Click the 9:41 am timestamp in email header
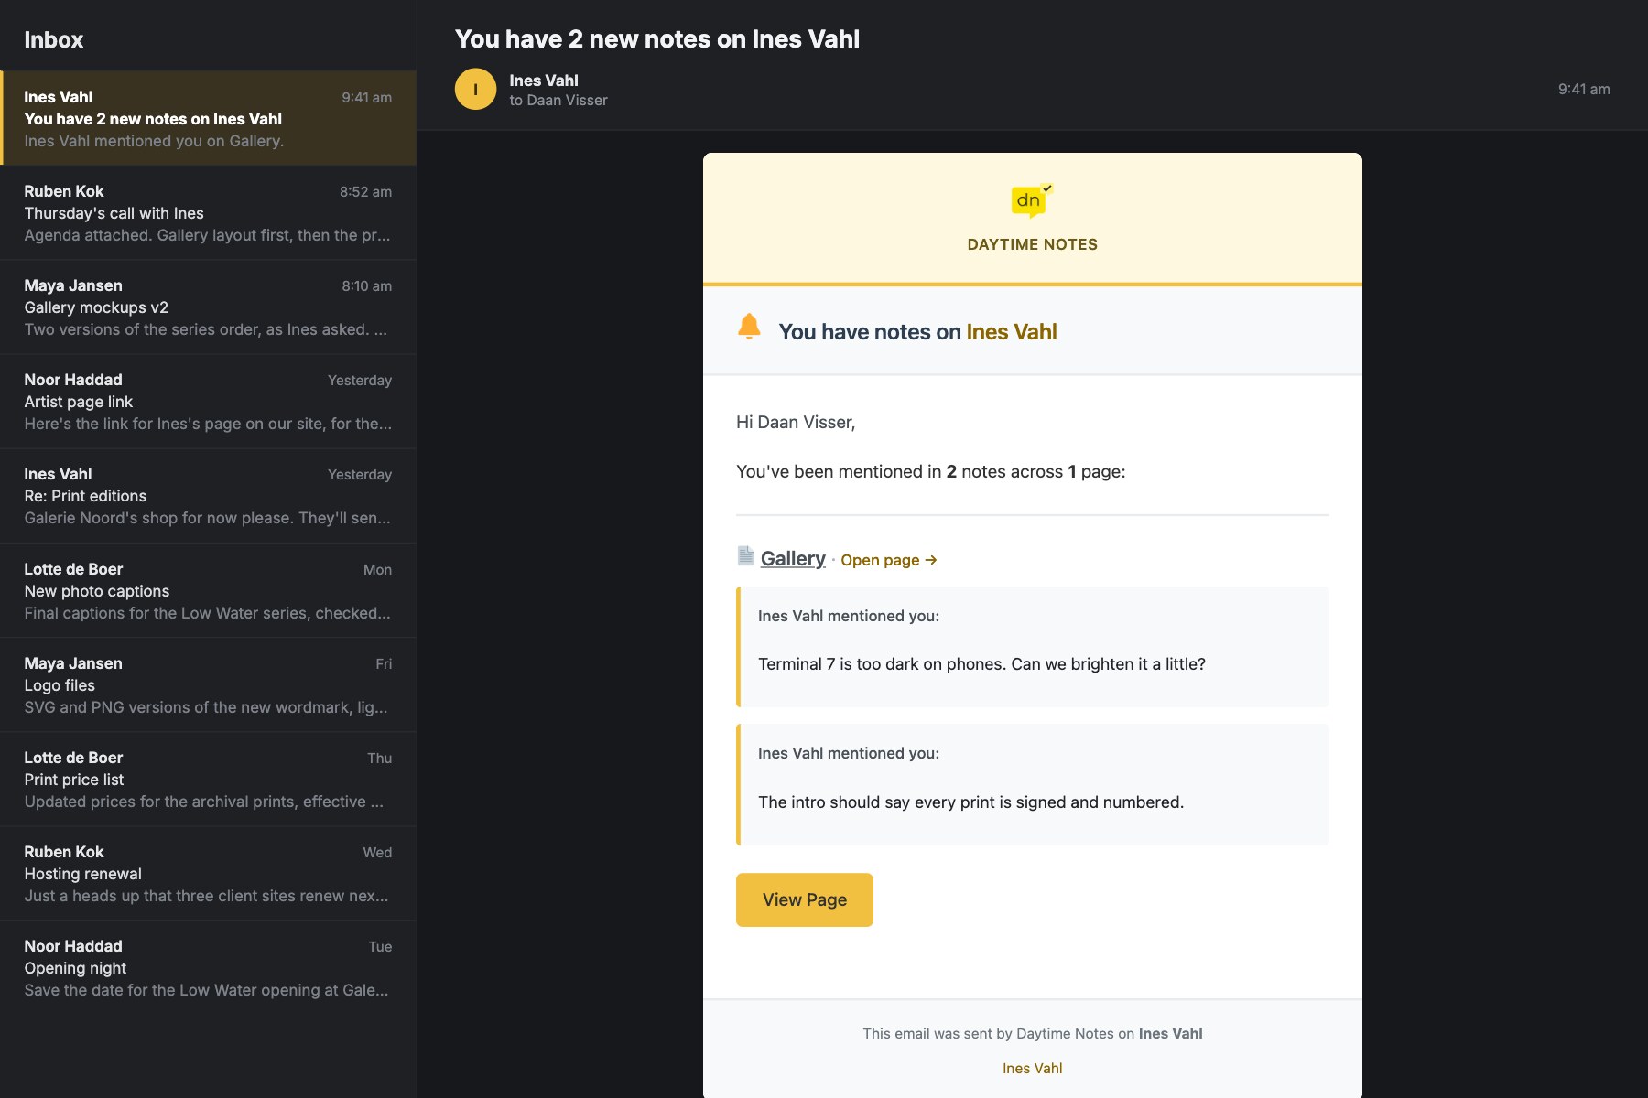Image resolution: width=1648 pixels, height=1098 pixels. pos(1584,89)
